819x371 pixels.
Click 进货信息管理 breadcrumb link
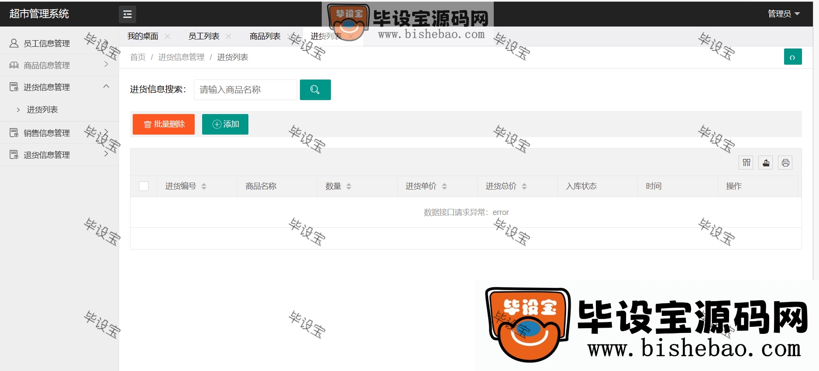[181, 57]
